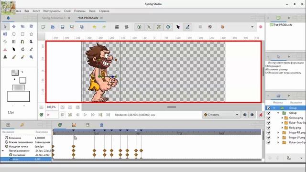The image size is (306, 172).
Task: Expand the Noga-PR.png layer
Action: coord(278,132)
